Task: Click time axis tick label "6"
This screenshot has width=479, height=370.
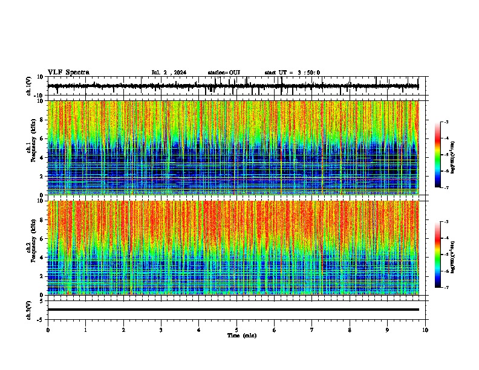Action: tap(275, 330)
